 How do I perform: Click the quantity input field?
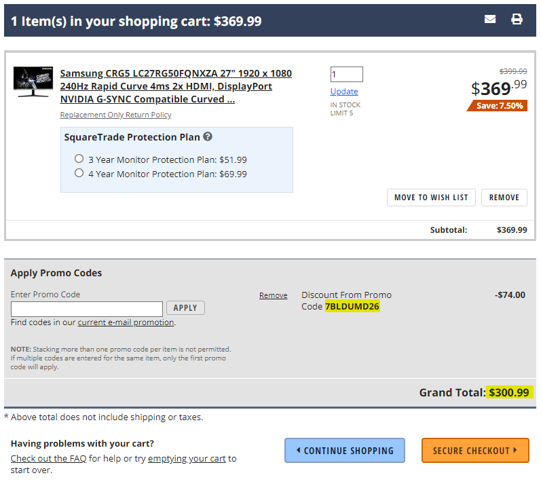(x=346, y=74)
